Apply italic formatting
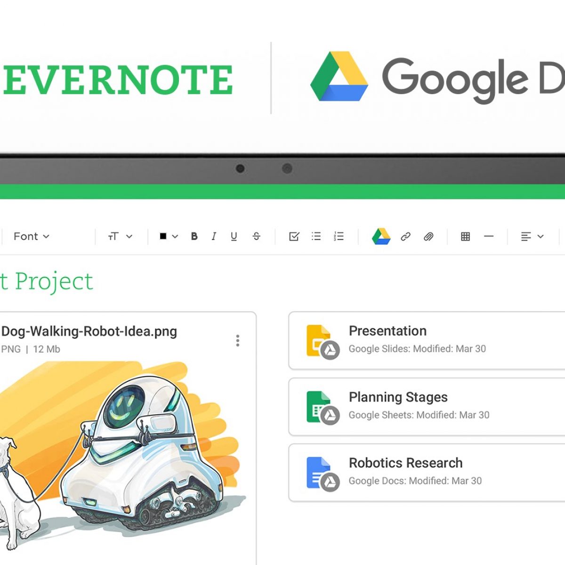The width and height of the screenshot is (565, 565). click(214, 236)
